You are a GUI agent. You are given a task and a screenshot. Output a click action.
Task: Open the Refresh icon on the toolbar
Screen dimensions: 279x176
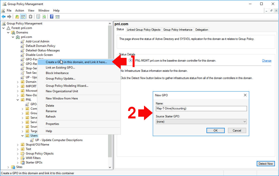click(x=44, y=16)
